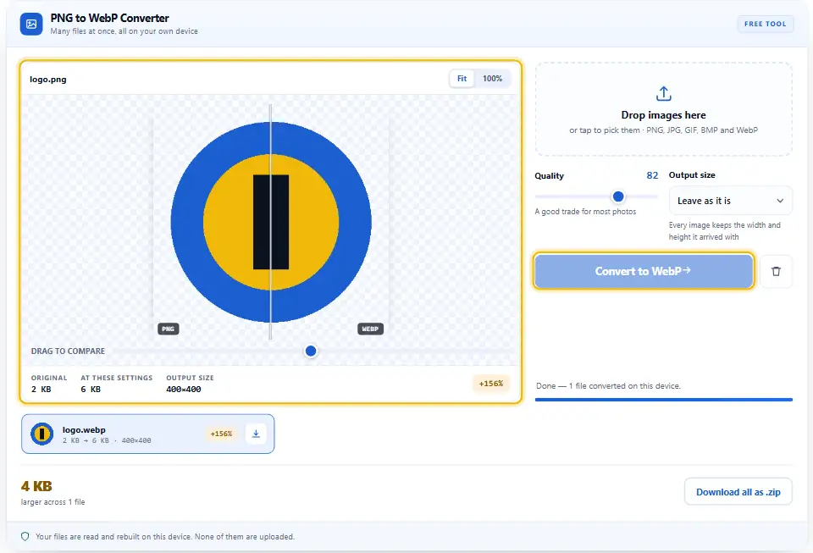Click the Quality slider handle
The image size is (813, 553).
(617, 197)
